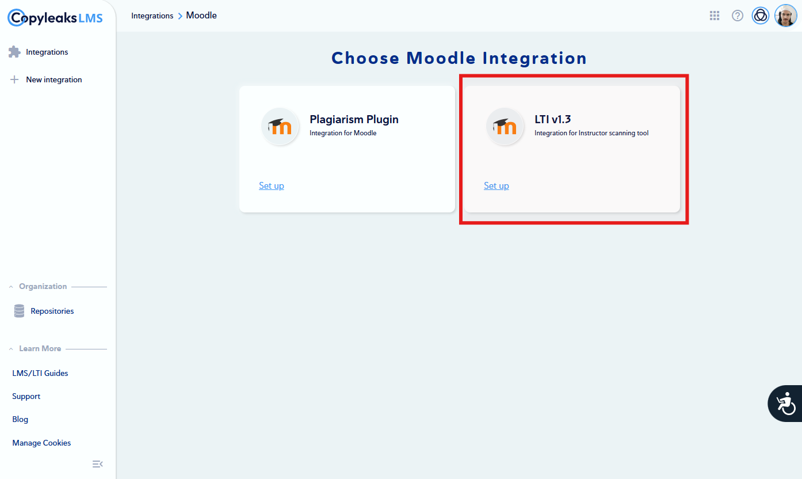Click the Copyleaks circular product icon
Image resolution: width=802 pixels, height=479 pixels.
[761, 16]
